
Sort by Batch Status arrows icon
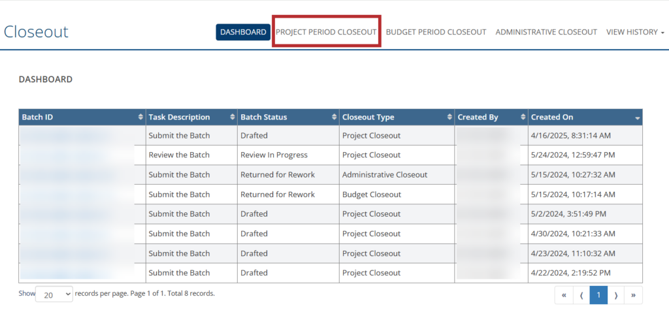[x=333, y=118]
